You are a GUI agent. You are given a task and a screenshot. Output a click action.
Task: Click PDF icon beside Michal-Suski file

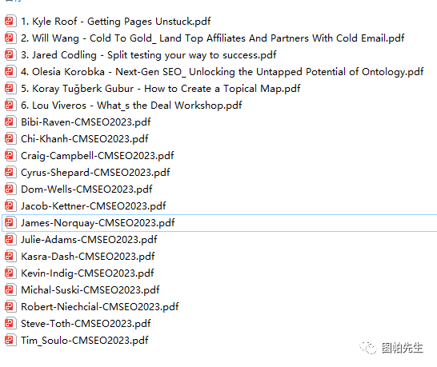pyautogui.click(x=10, y=290)
